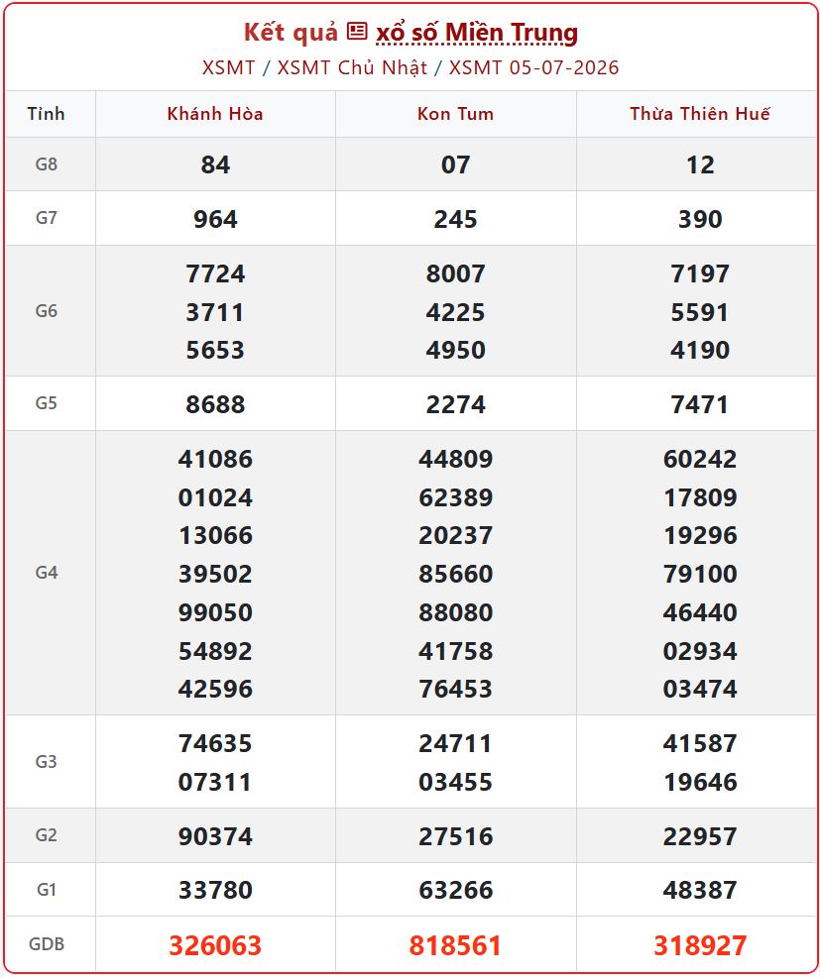The image size is (820, 978).
Task: Select the Thừa Thiên Huế GDB number 318927
Action: pyautogui.click(x=700, y=945)
